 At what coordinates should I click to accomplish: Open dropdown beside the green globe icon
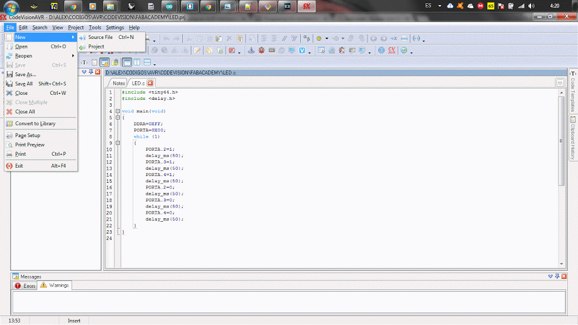click(411, 52)
